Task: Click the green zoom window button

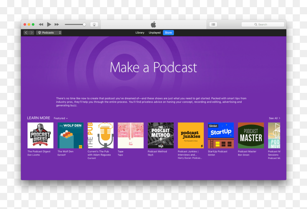Action: coord(33,25)
